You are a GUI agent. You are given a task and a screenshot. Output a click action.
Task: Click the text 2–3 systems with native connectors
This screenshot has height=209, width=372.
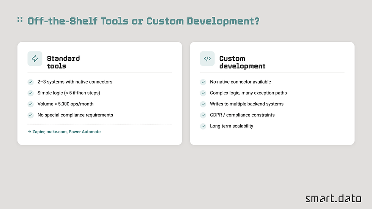point(75,82)
